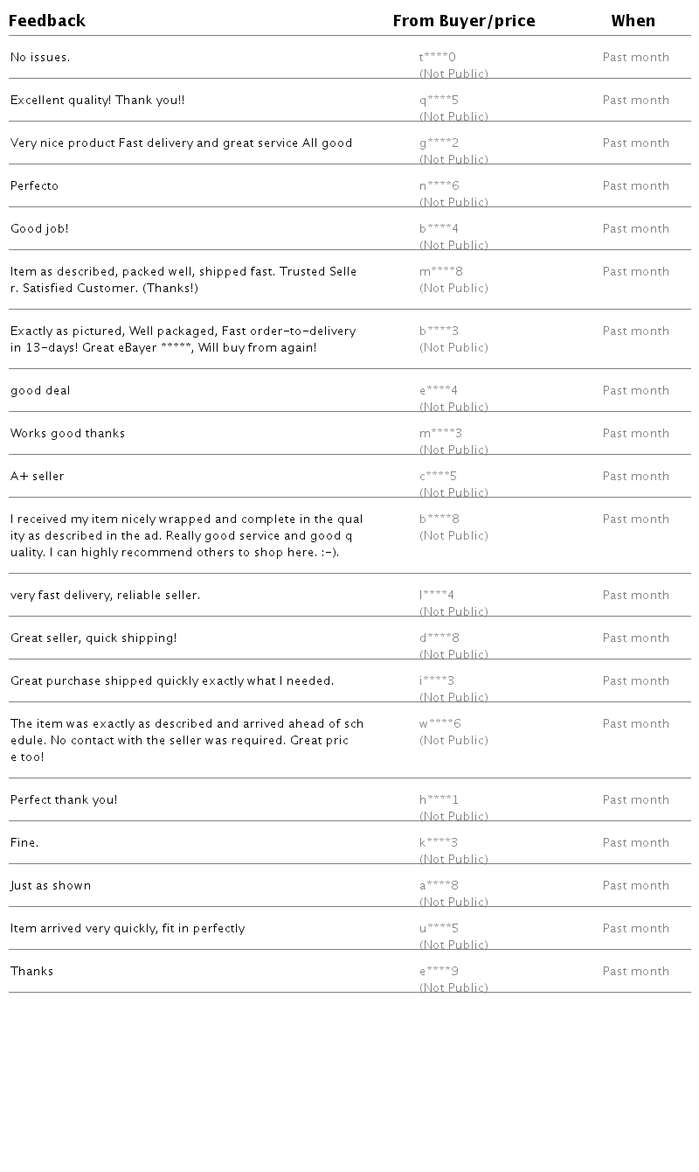Select buyer l****4 username
Viewport: 699px width, 1172px height.
(437, 596)
